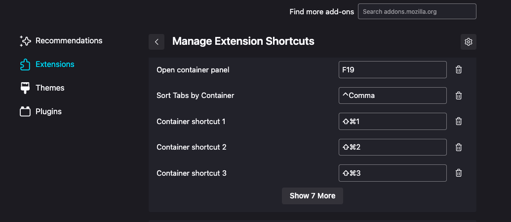This screenshot has height=222, width=511.
Task: Trash the Container shortcut 3 binding
Action: tap(458, 173)
